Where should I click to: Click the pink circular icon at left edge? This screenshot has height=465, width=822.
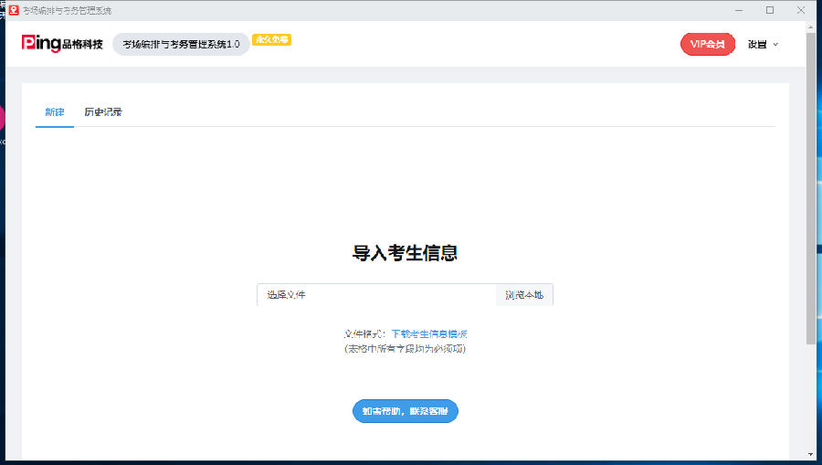[2, 118]
